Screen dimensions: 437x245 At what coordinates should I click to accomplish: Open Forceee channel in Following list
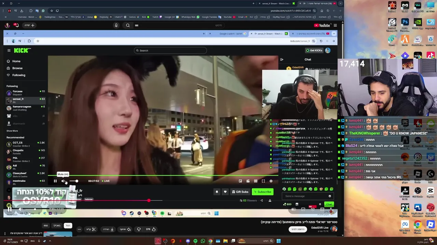[x=26, y=93]
